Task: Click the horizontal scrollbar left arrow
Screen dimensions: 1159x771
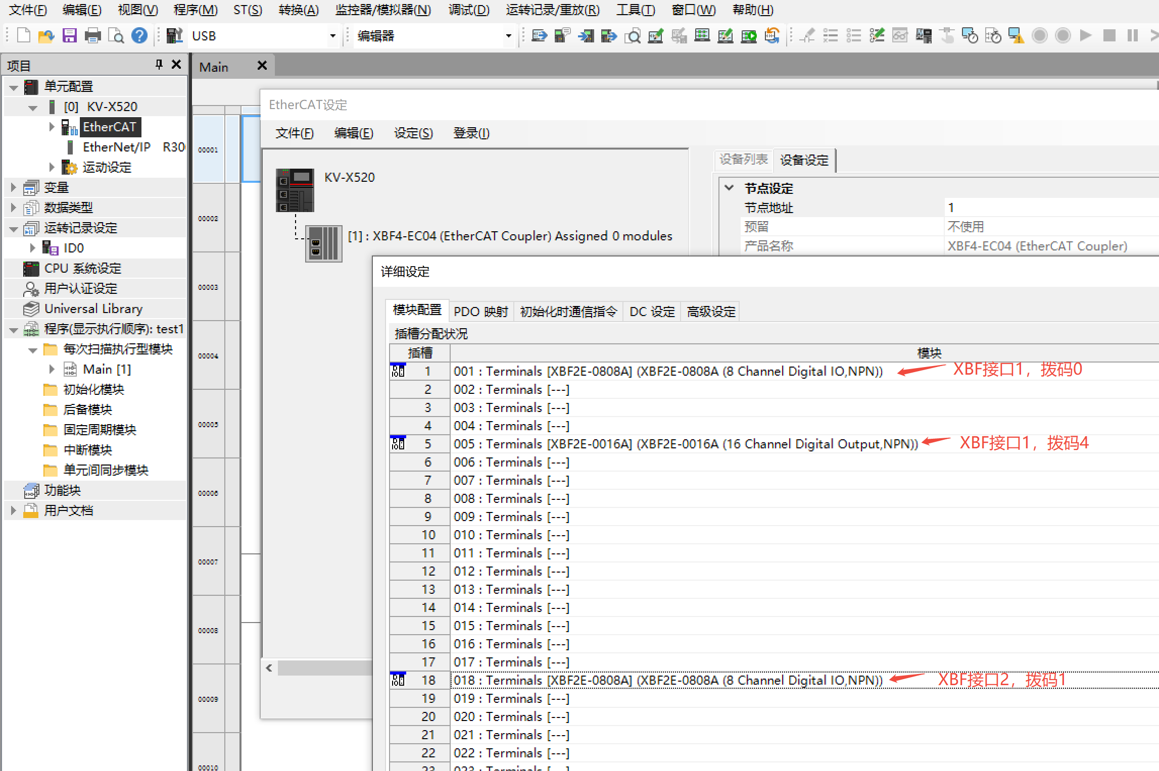Action: 269,668
